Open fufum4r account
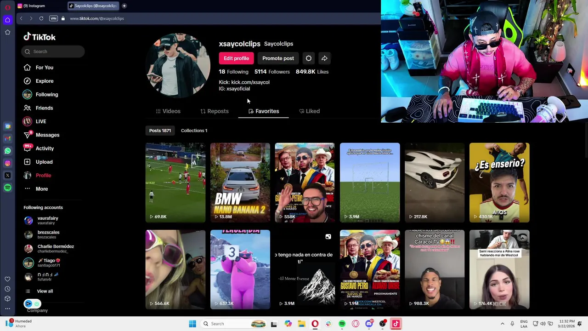The image size is (588, 331). [41, 277]
